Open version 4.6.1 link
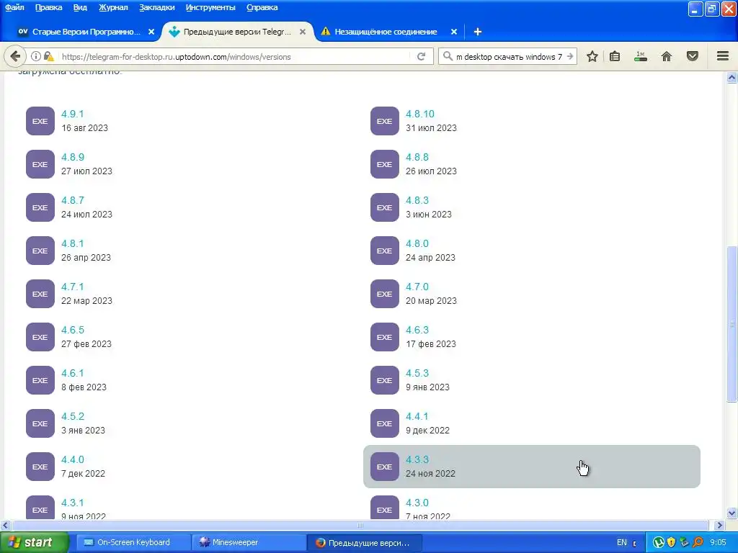 [x=73, y=374]
